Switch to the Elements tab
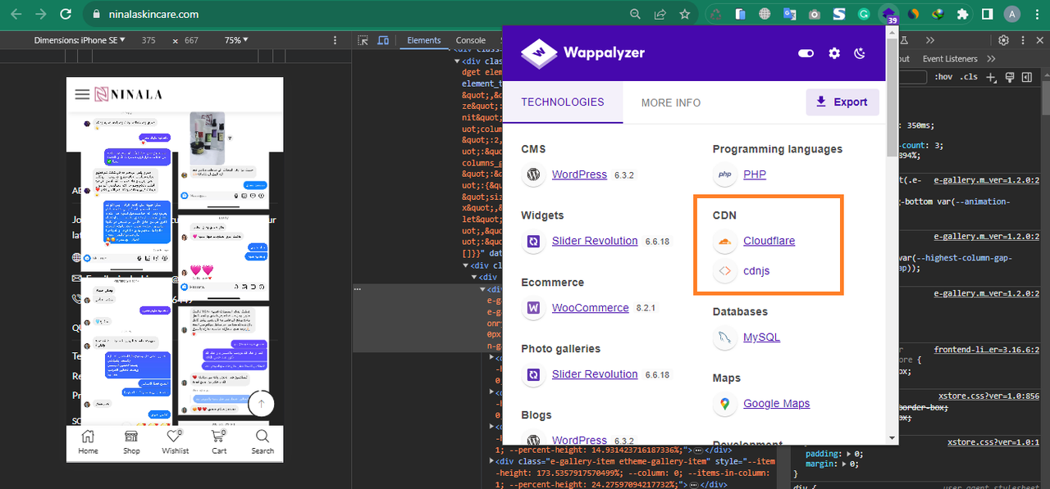 point(424,40)
